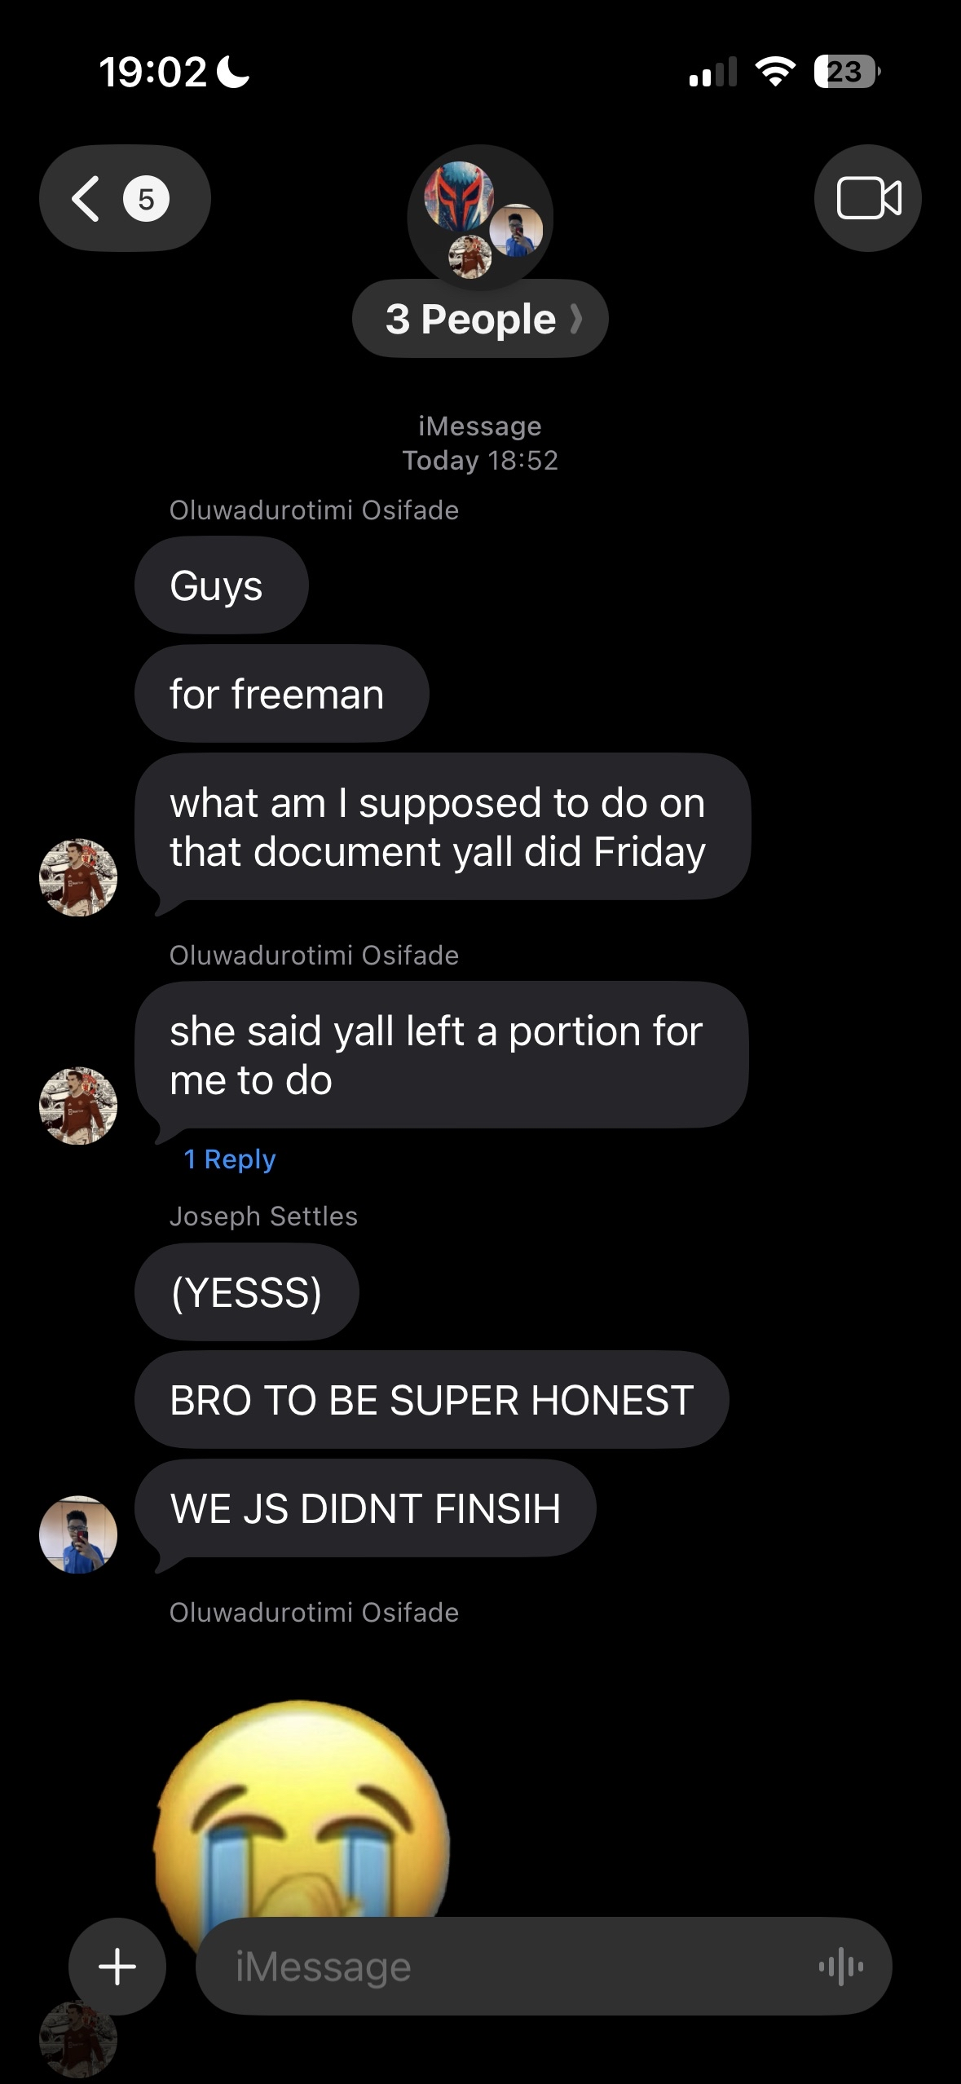Tap the "for freeman" message bubble
This screenshot has width=961, height=2084.
tap(282, 693)
